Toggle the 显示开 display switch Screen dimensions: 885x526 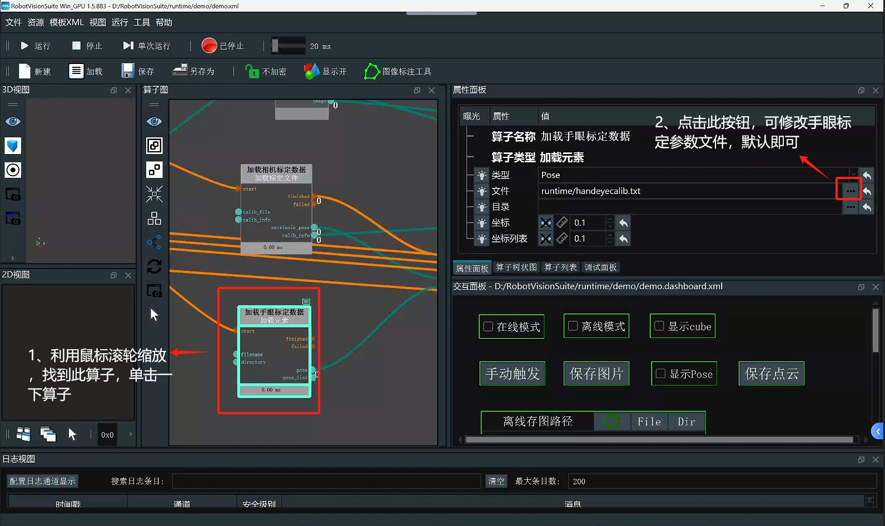(325, 71)
